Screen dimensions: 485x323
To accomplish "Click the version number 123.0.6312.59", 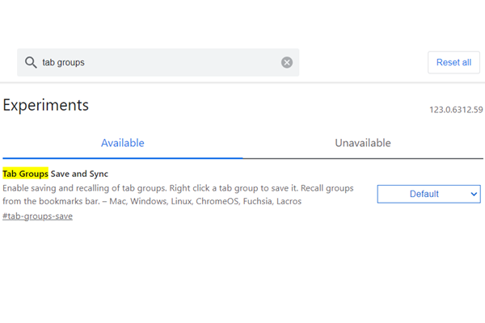I will coord(456,110).
